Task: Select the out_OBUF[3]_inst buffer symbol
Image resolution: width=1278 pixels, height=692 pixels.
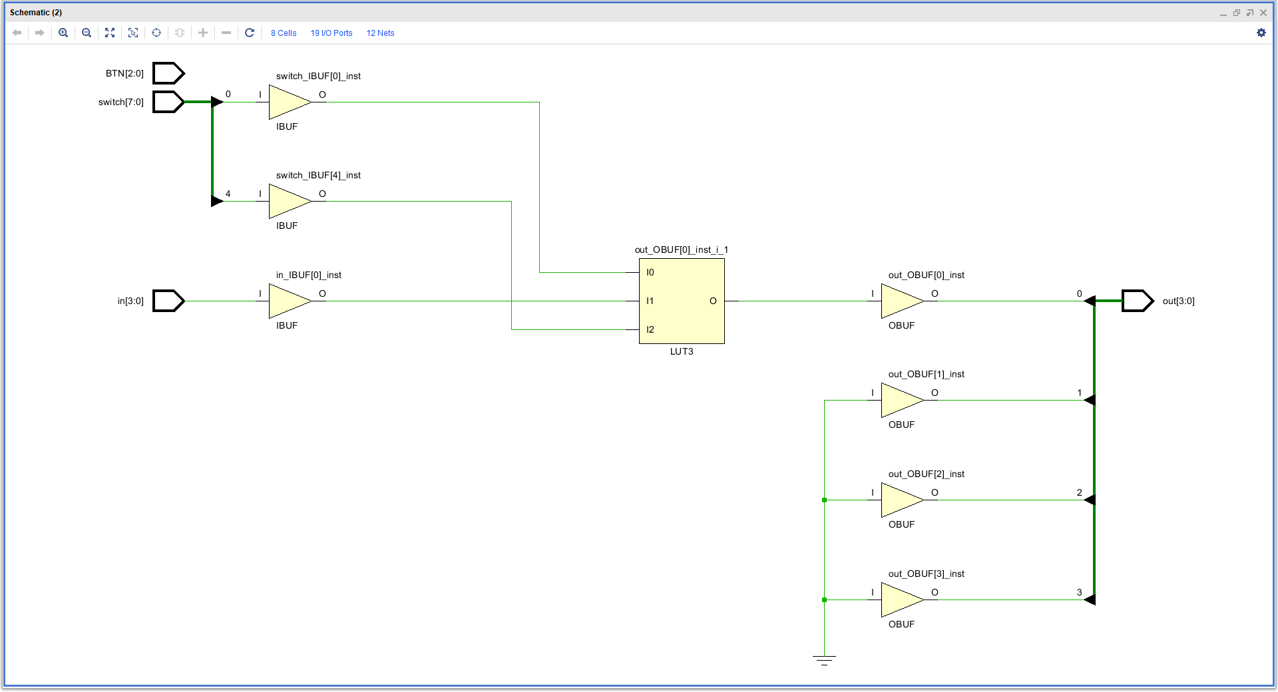Action: pyautogui.click(x=902, y=600)
